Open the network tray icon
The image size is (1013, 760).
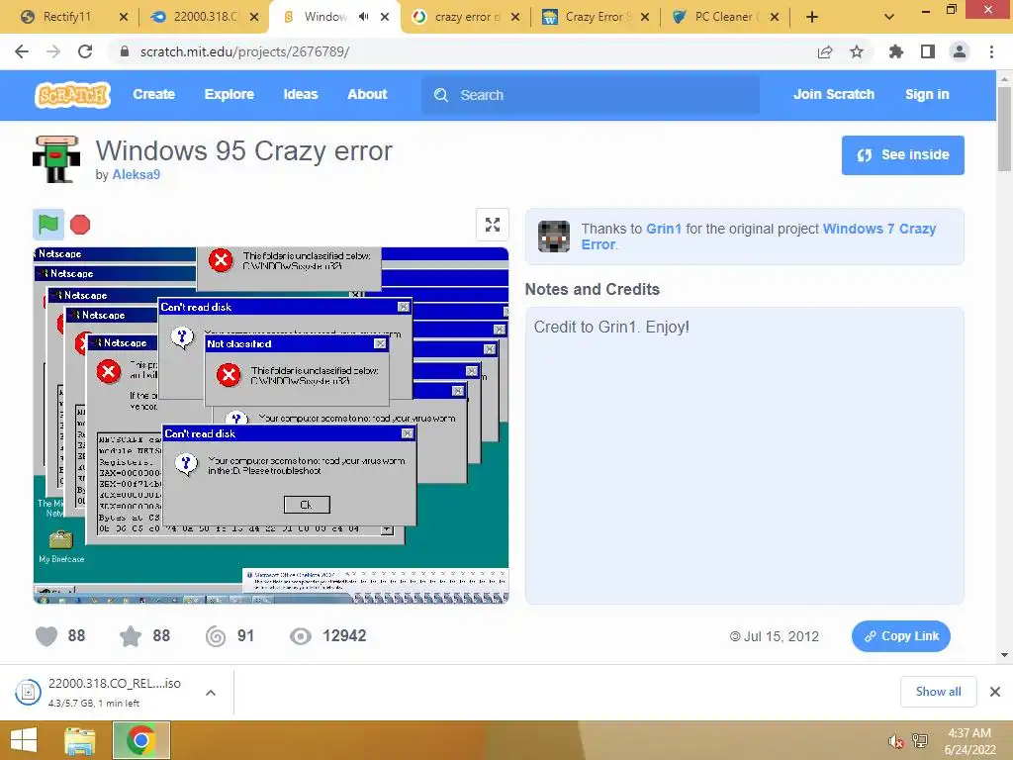tap(920, 741)
